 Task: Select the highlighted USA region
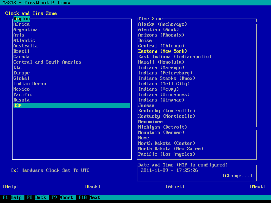pyautogui.click(x=72, y=105)
